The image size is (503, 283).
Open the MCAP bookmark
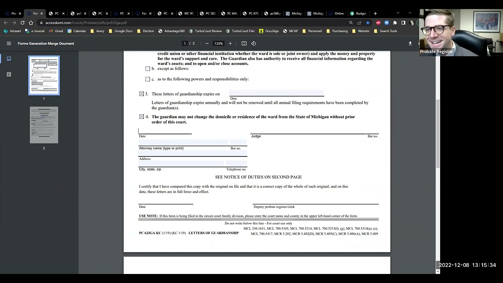point(290,31)
